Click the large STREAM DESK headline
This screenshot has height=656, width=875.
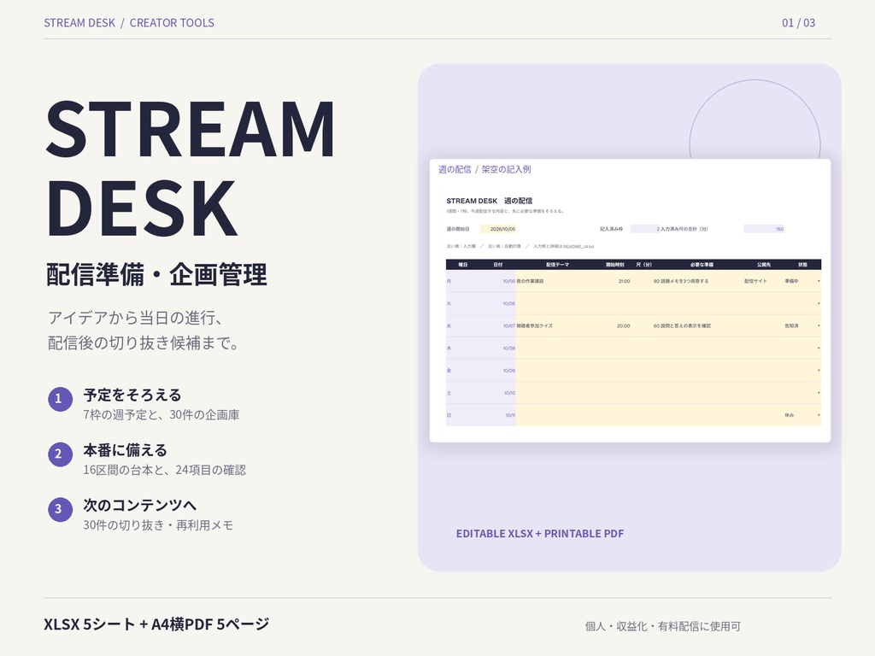[x=191, y=168]
